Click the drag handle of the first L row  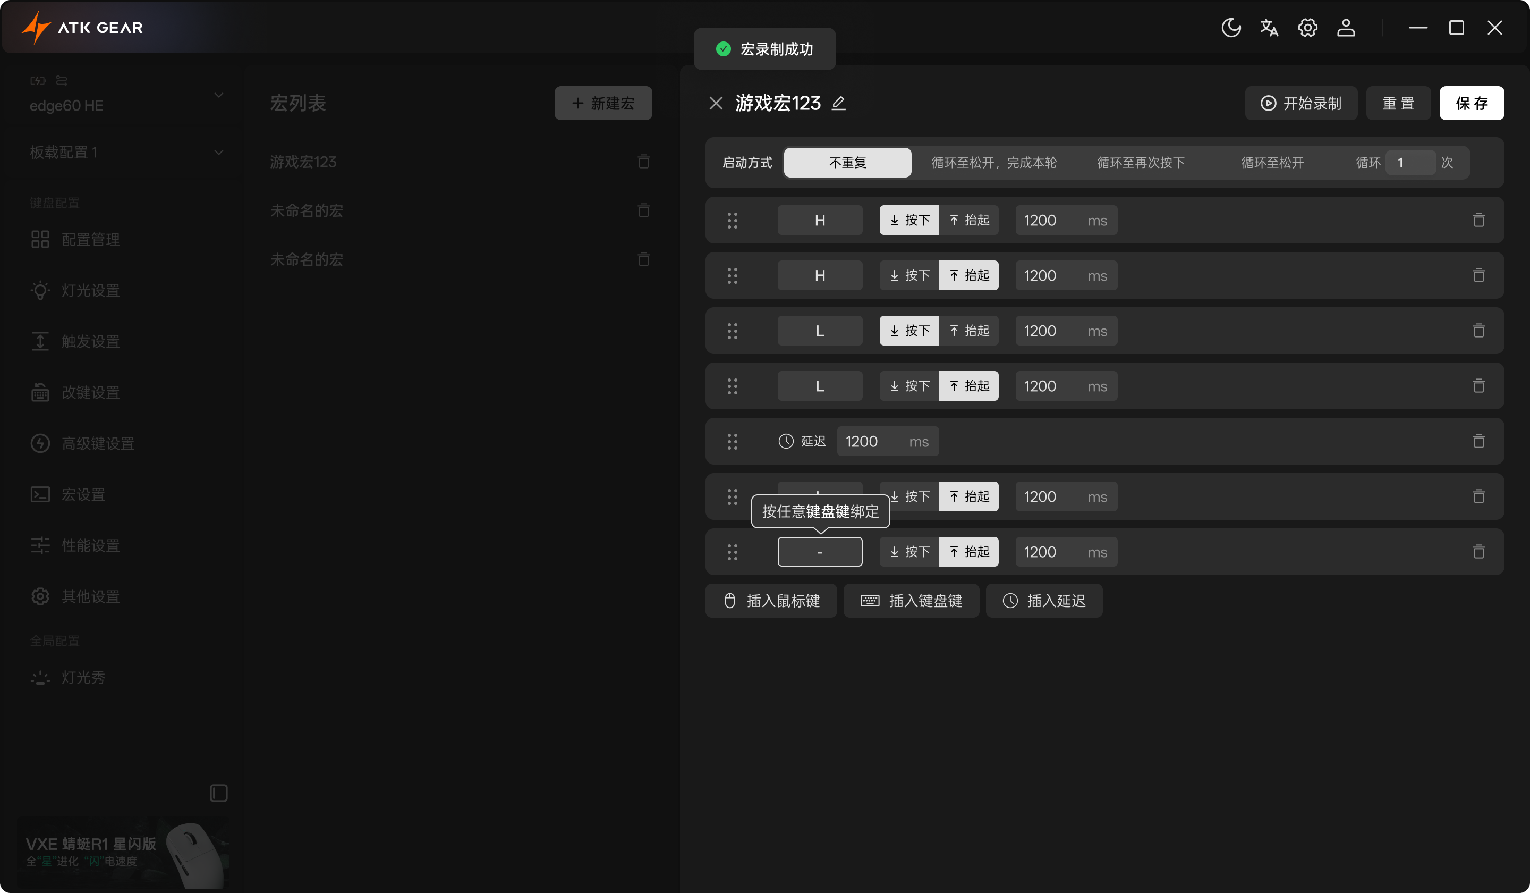(x=732, y=331)
